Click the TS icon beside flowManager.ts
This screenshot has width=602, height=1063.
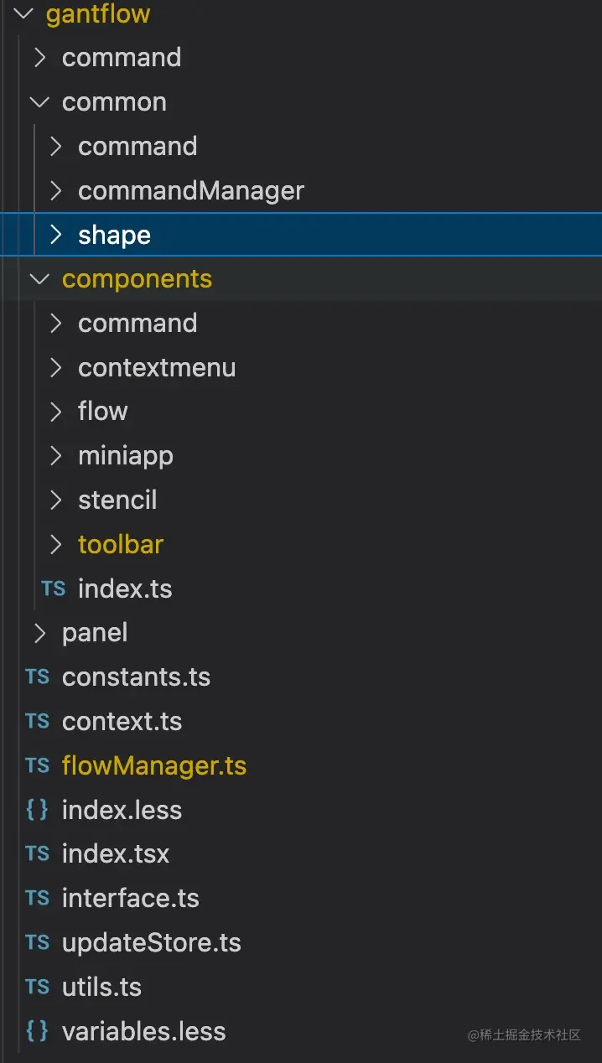tap(37, 765)
